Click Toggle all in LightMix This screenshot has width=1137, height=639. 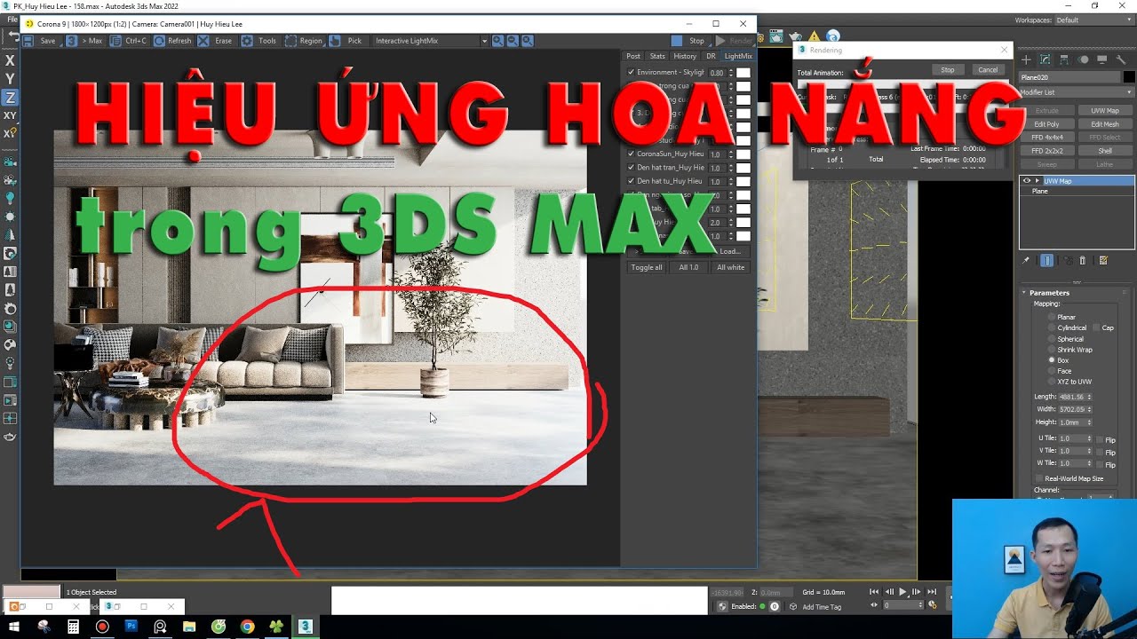click(x=647, y=267)
